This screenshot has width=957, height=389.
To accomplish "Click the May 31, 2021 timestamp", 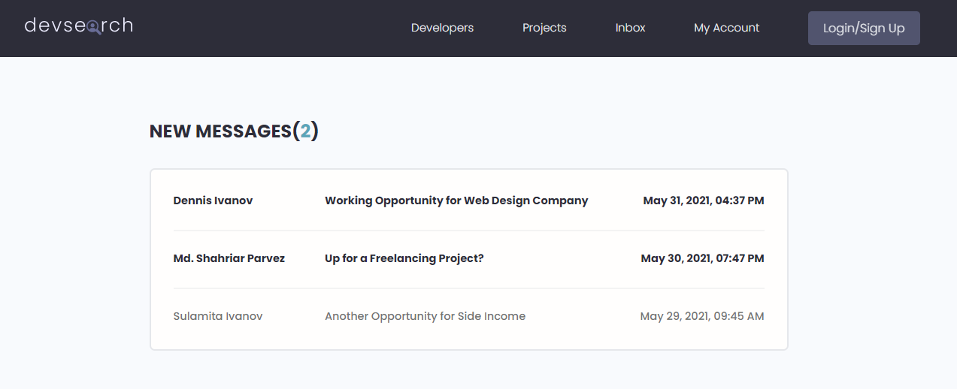I will [x=704, y=201].
